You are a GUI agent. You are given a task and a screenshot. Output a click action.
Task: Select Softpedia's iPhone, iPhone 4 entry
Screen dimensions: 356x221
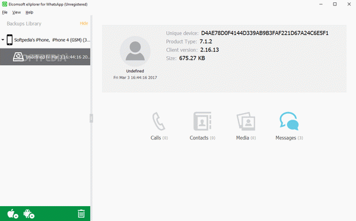click(52, 40)
